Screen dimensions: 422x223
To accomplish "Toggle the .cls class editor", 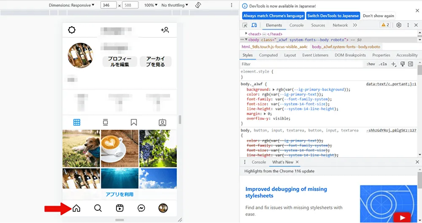I will (x=383, y=64).
